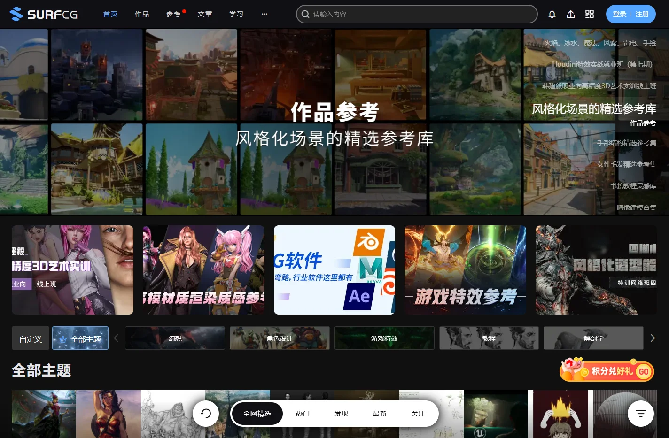Image resolution: width=669 pixels, height=438 pixels.
Task: Open the more menu ellipsis
Action: (264, 14)
